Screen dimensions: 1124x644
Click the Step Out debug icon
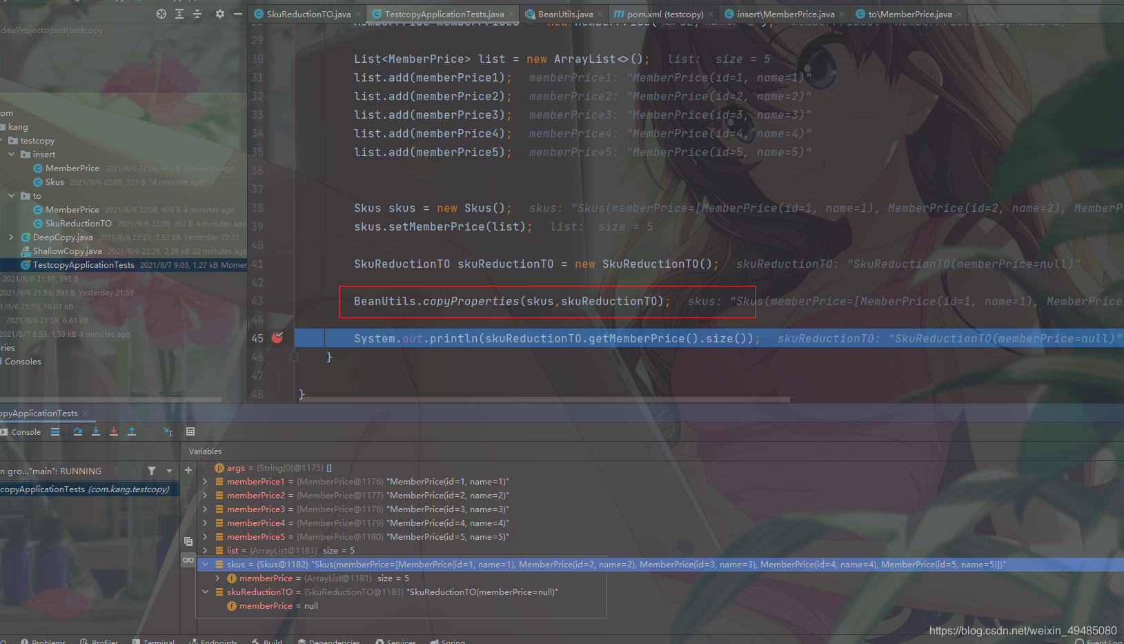click(132, 431)
